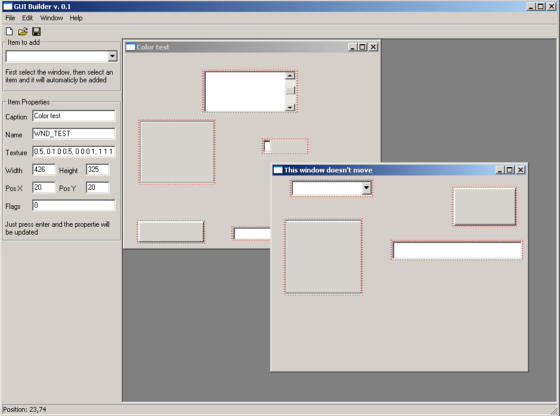Click the Pos X input field
560x416 pixels.
click(x=44, y=187)
